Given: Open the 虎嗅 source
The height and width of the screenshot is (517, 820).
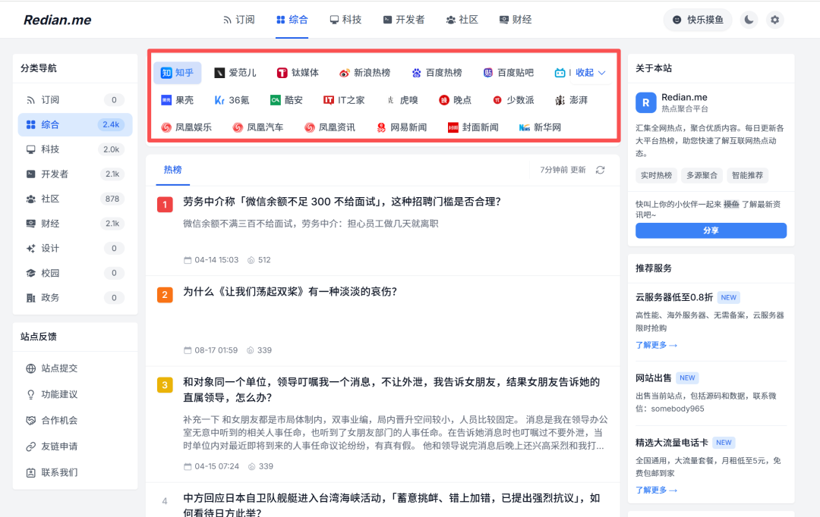Looking at the screenshot, I should [402, 100].
